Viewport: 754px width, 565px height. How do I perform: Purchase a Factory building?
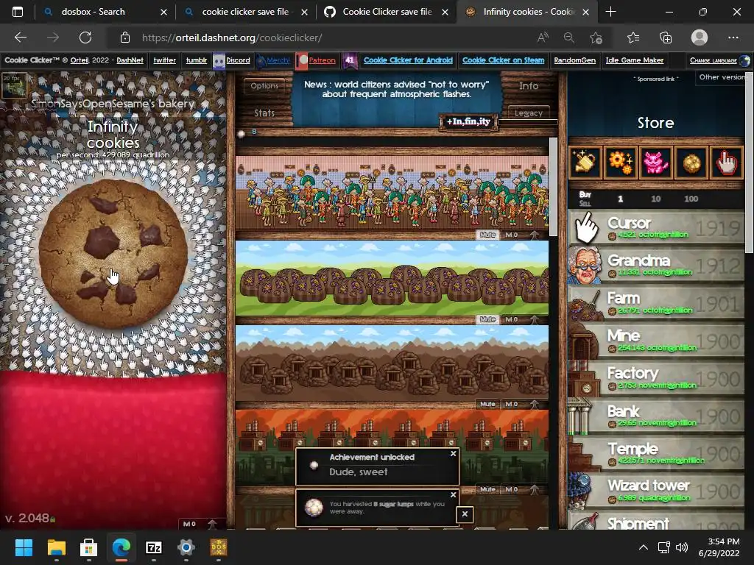click(x=656, y=377)
